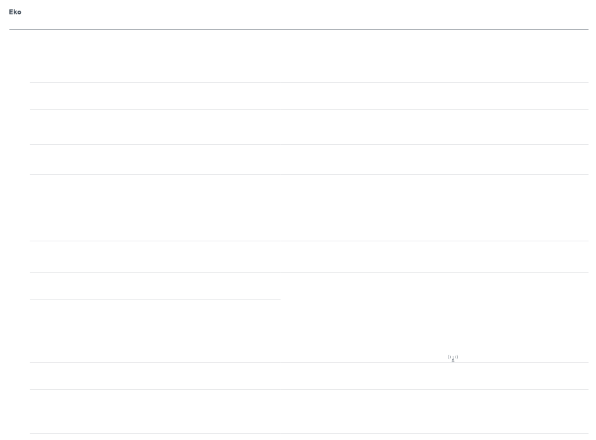
Task: Select the first narrow empty list row
Action: pyautogui.click(x=309, y=96)
